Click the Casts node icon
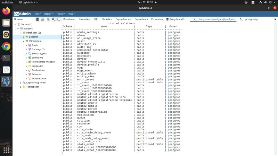 click(30, 45)
